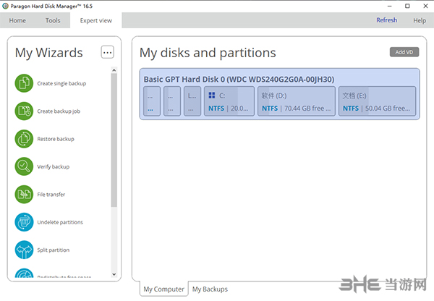This screenshot has width=434, height=301.
Task: Click the Windows logo icon on C: partition
Action: 212,96
